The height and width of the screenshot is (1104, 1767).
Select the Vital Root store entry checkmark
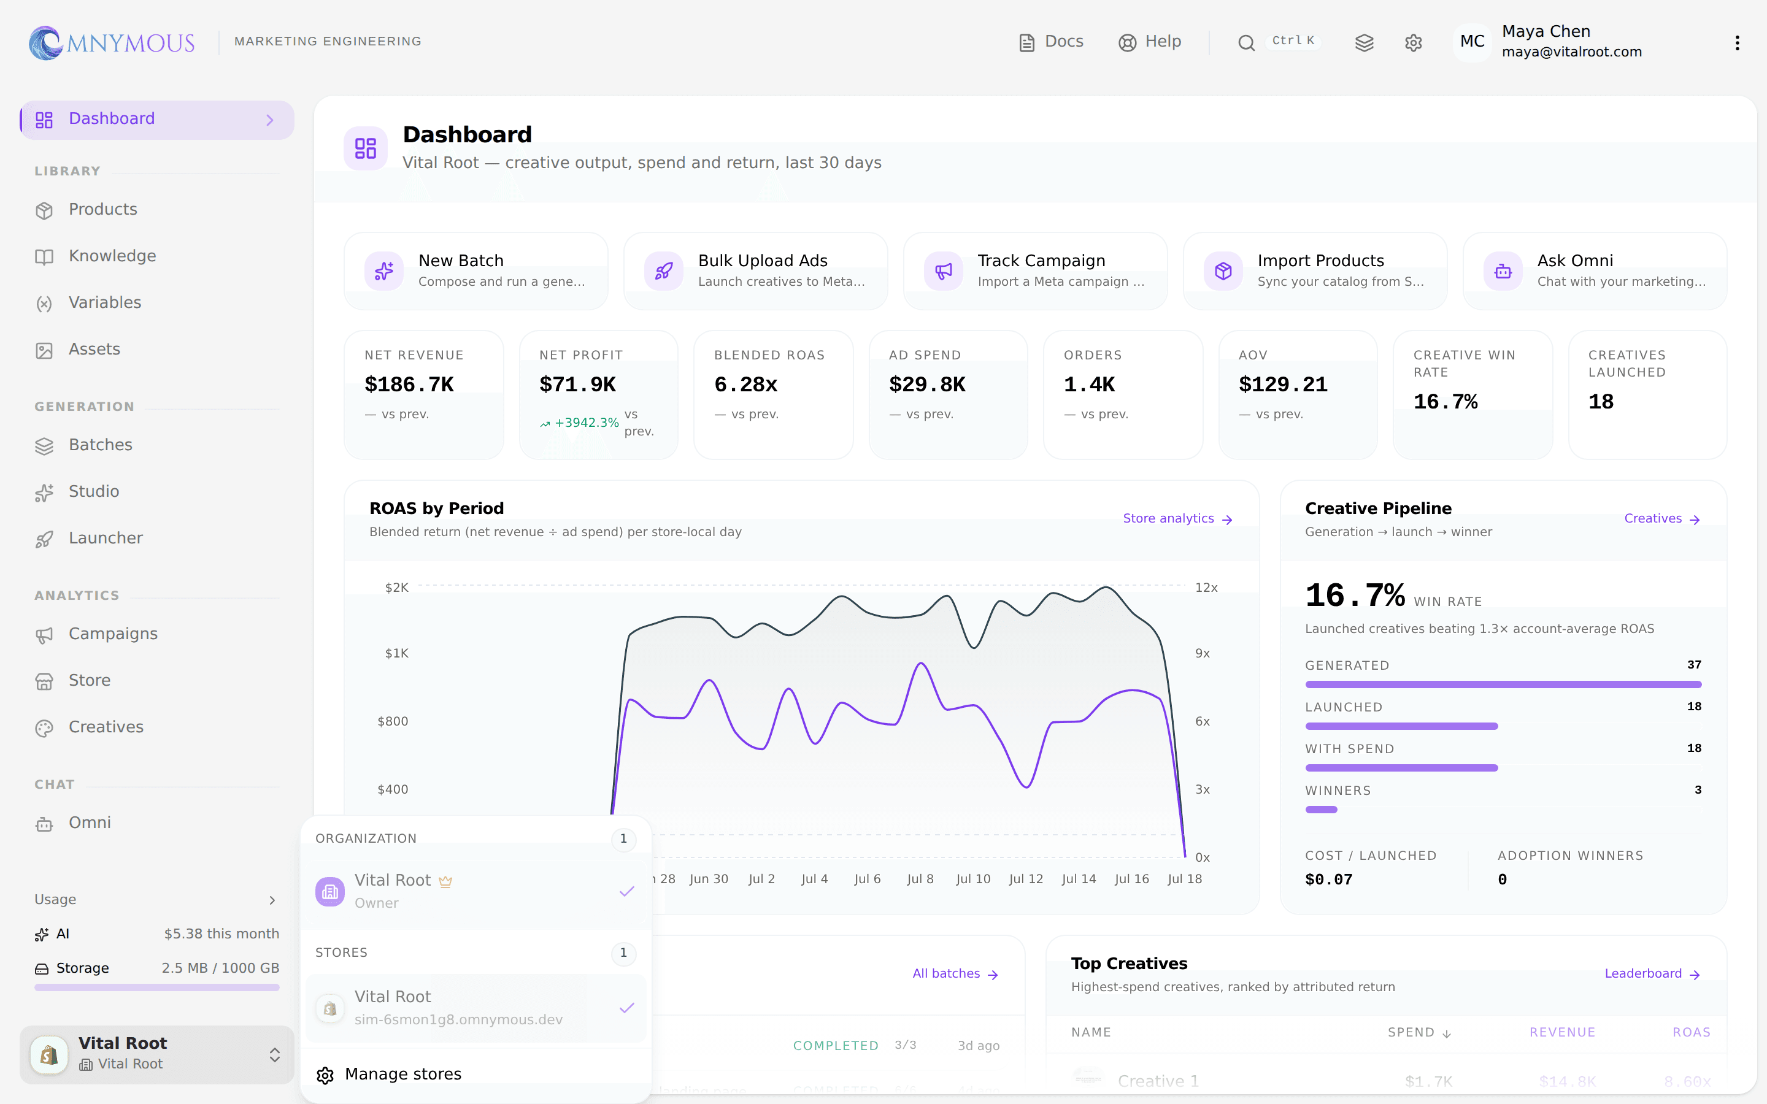tap(626, 1008)
